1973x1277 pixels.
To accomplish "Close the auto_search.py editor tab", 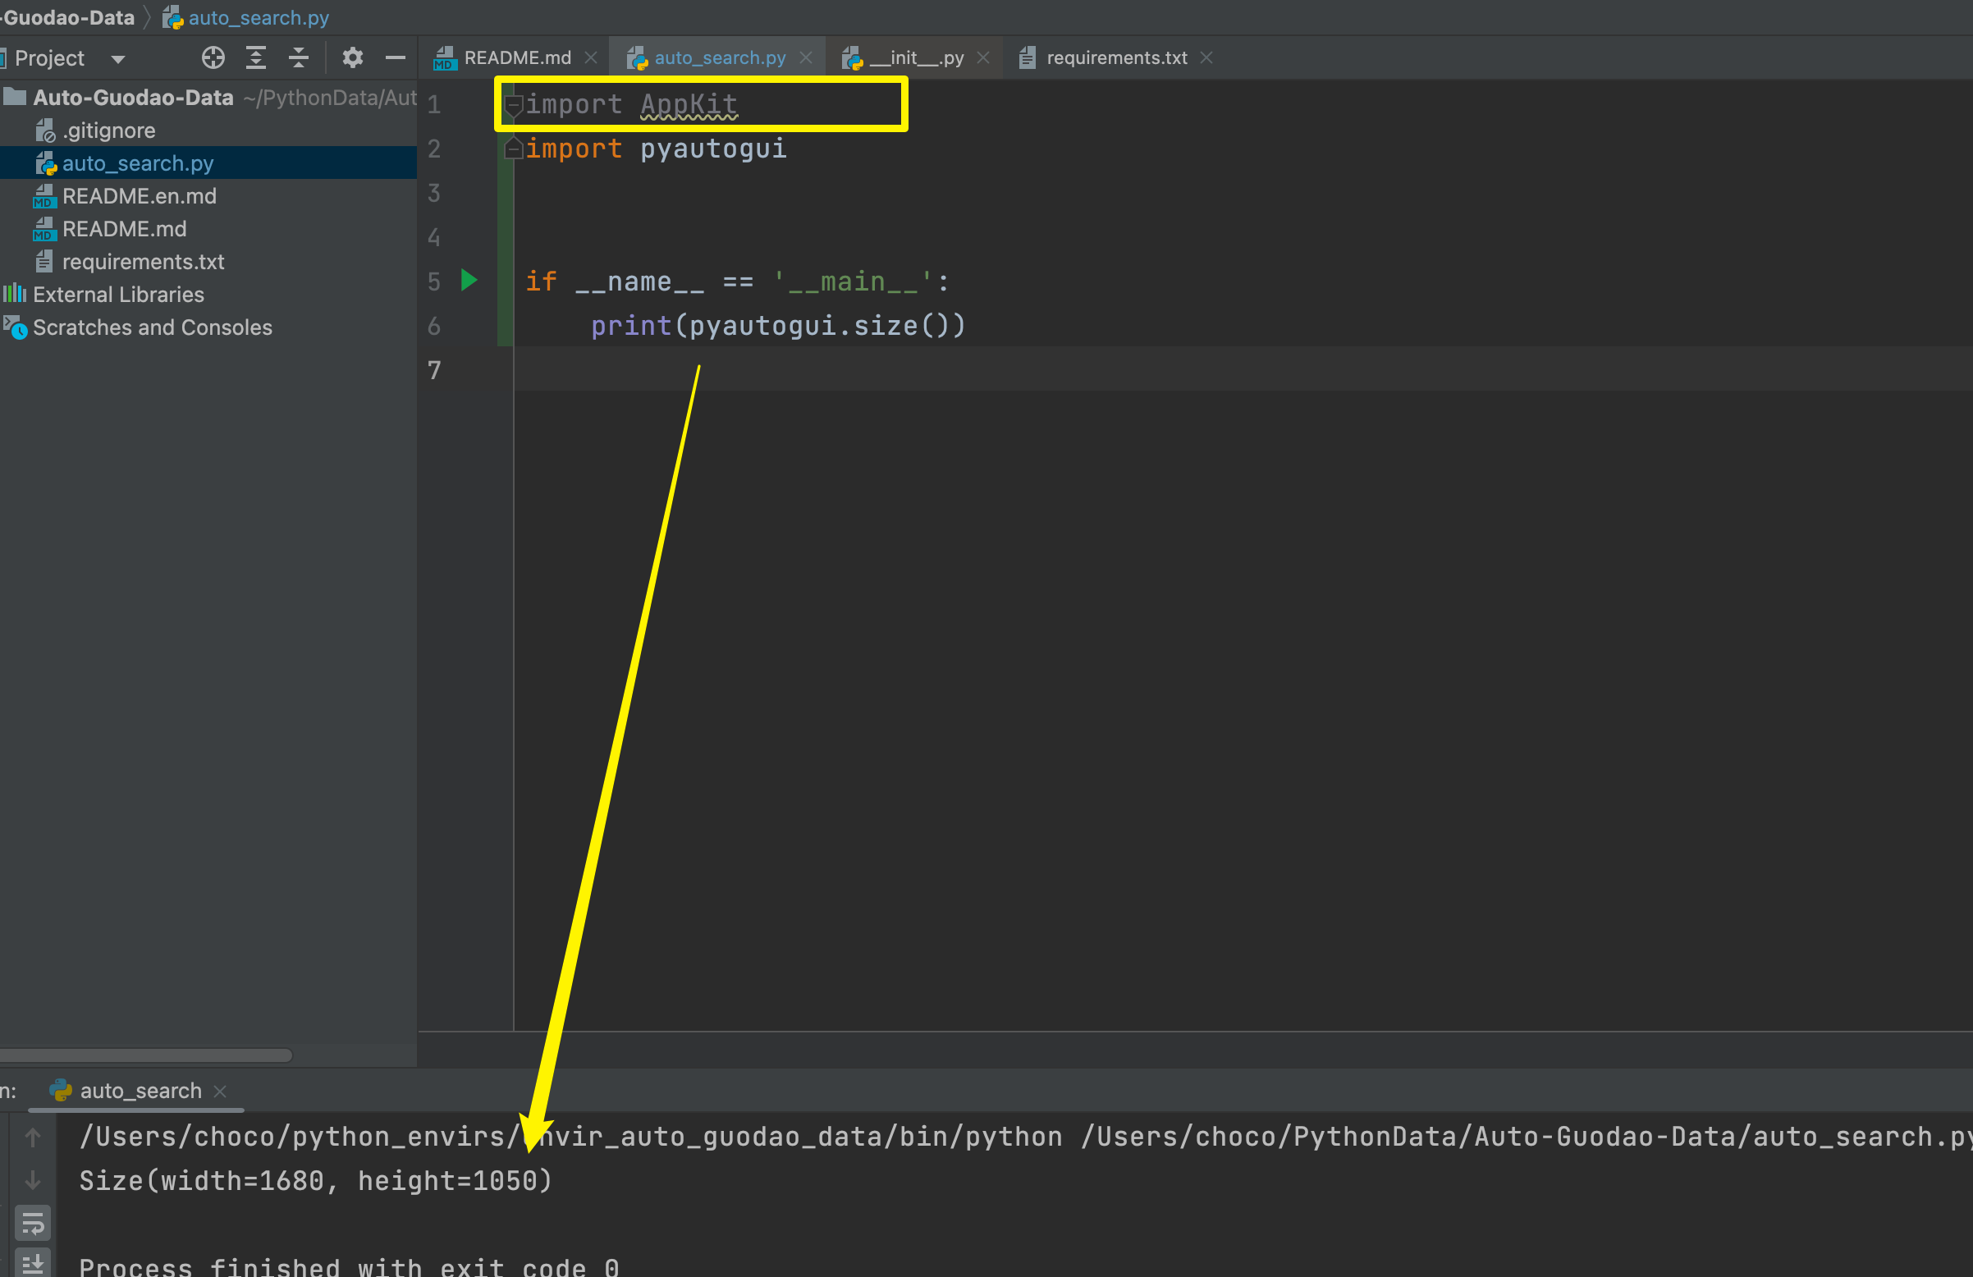I will [x=806, y=57].
